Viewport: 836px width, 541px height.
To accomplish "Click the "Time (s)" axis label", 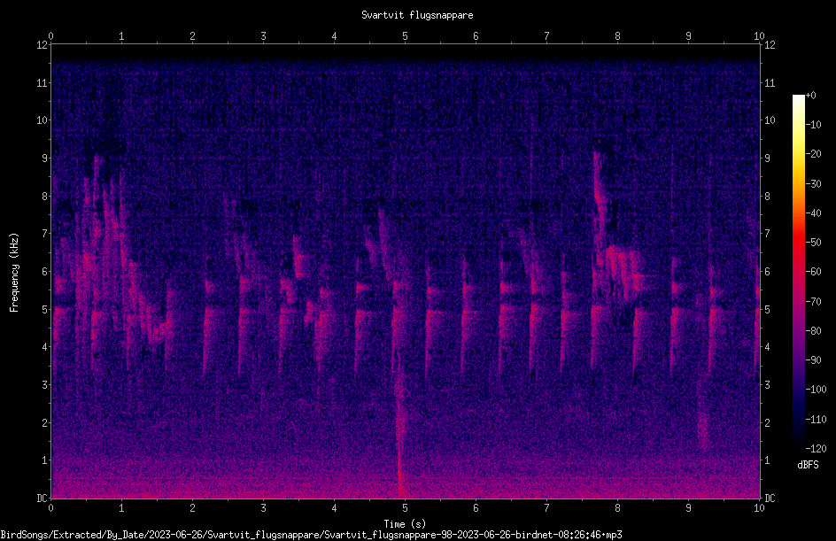I will point(405,524).
